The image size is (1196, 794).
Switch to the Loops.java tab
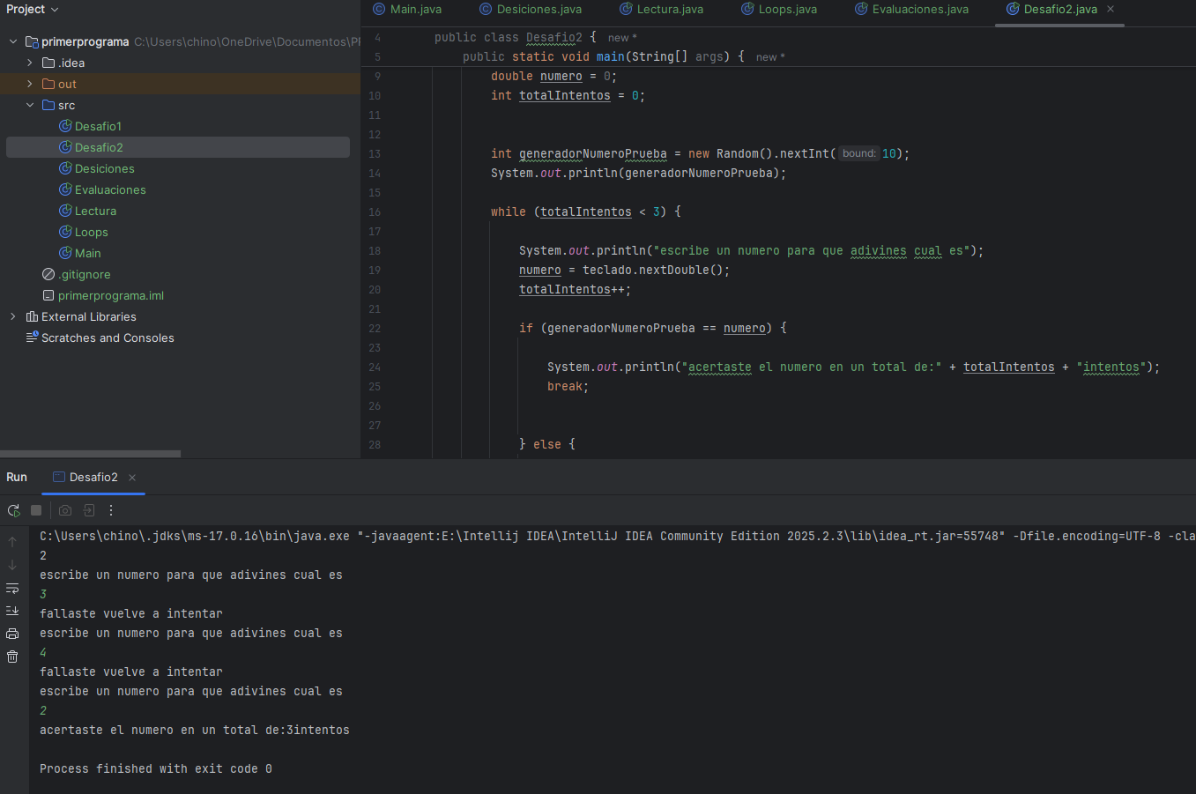click(787, 9)
